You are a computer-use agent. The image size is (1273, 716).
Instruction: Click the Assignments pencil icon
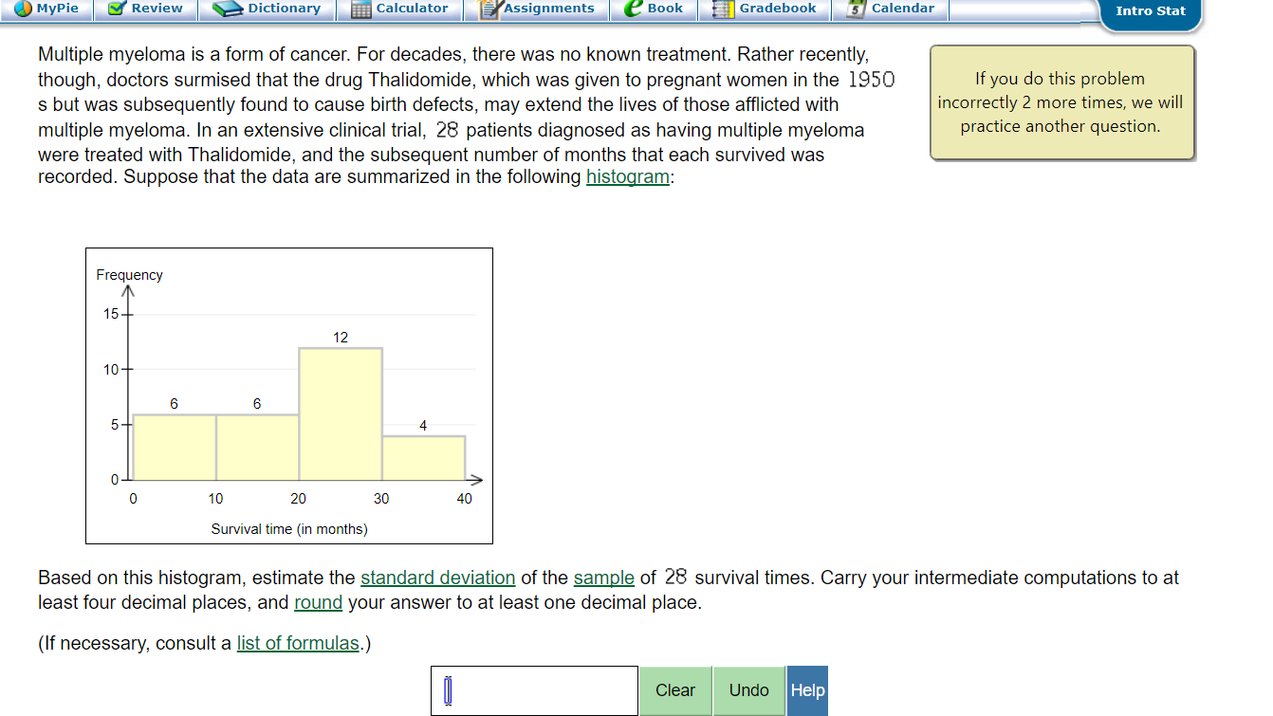click(490, 9)
